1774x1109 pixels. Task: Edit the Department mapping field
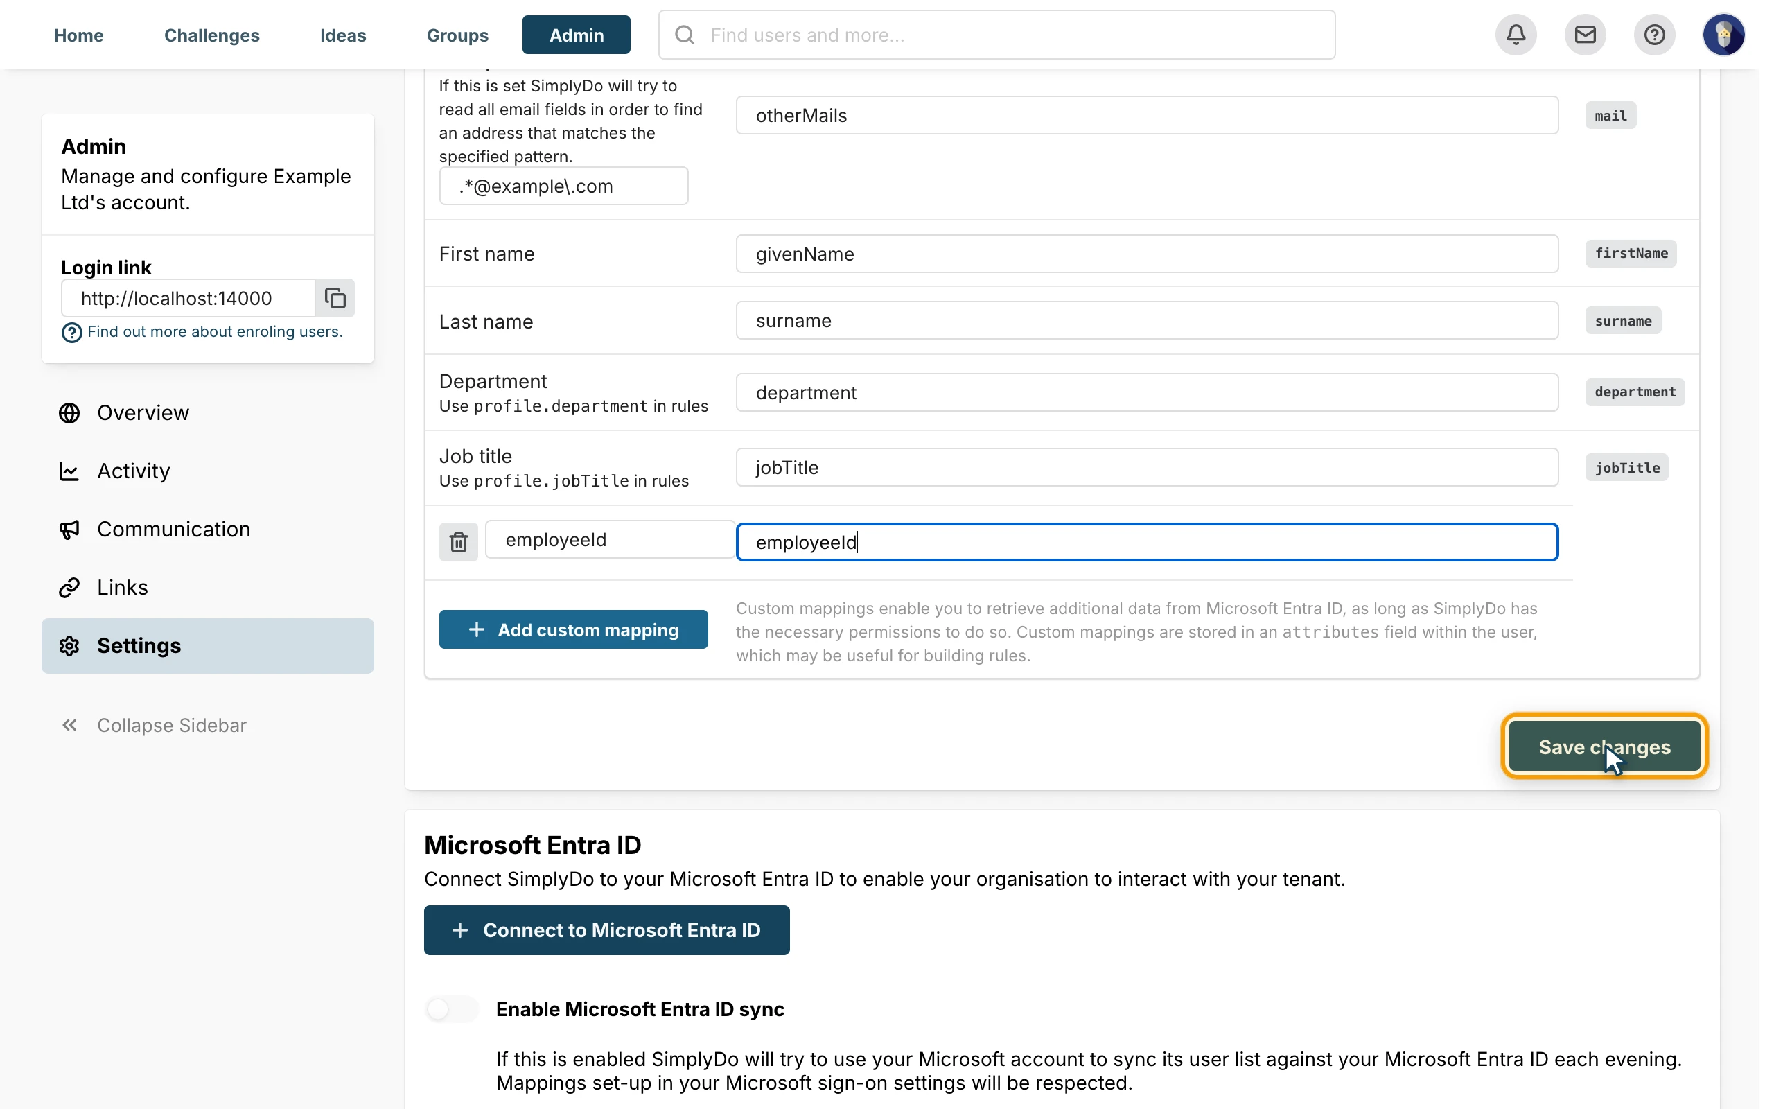point(1148,392)
